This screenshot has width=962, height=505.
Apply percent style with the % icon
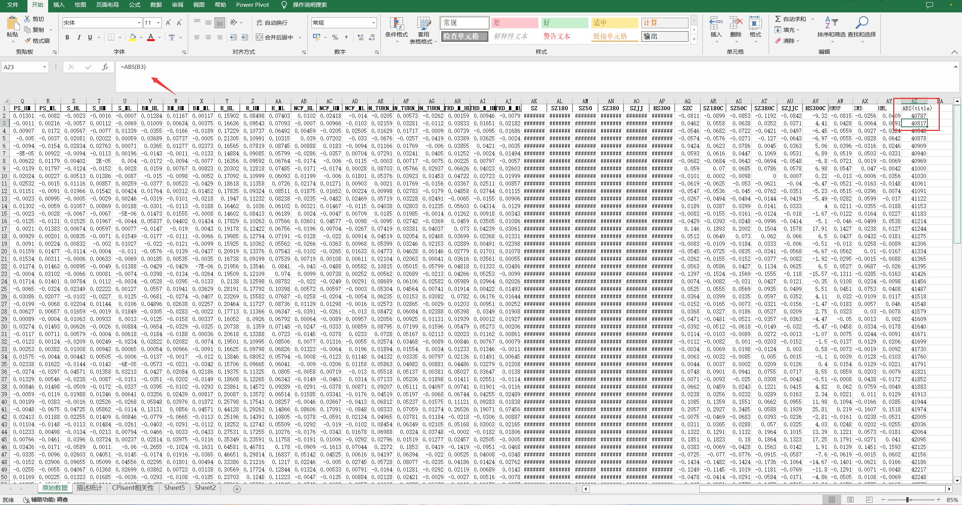pos(335,37)
